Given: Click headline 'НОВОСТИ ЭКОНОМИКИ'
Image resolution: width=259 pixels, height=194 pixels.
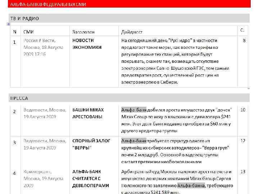Looking at the screenshot, I should (87, 44).
